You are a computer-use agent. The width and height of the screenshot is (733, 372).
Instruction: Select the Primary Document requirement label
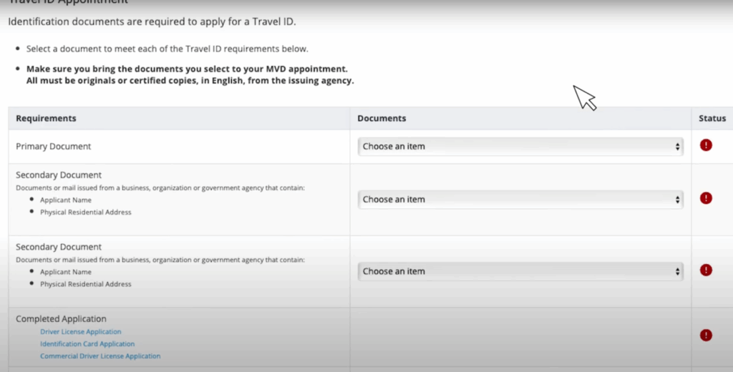click(53, 146)
